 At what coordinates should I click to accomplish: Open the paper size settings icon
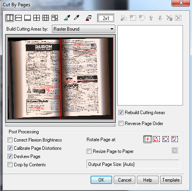(175, 151)
